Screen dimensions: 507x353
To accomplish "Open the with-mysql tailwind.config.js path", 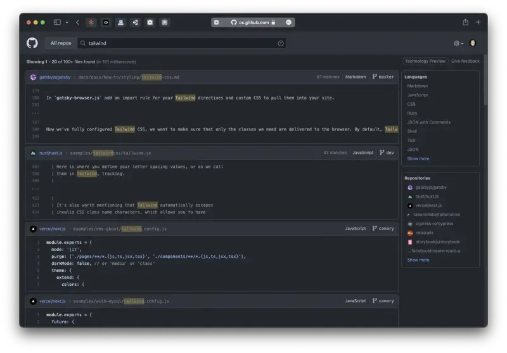I will pyautogui.click(x=121, y=301).
